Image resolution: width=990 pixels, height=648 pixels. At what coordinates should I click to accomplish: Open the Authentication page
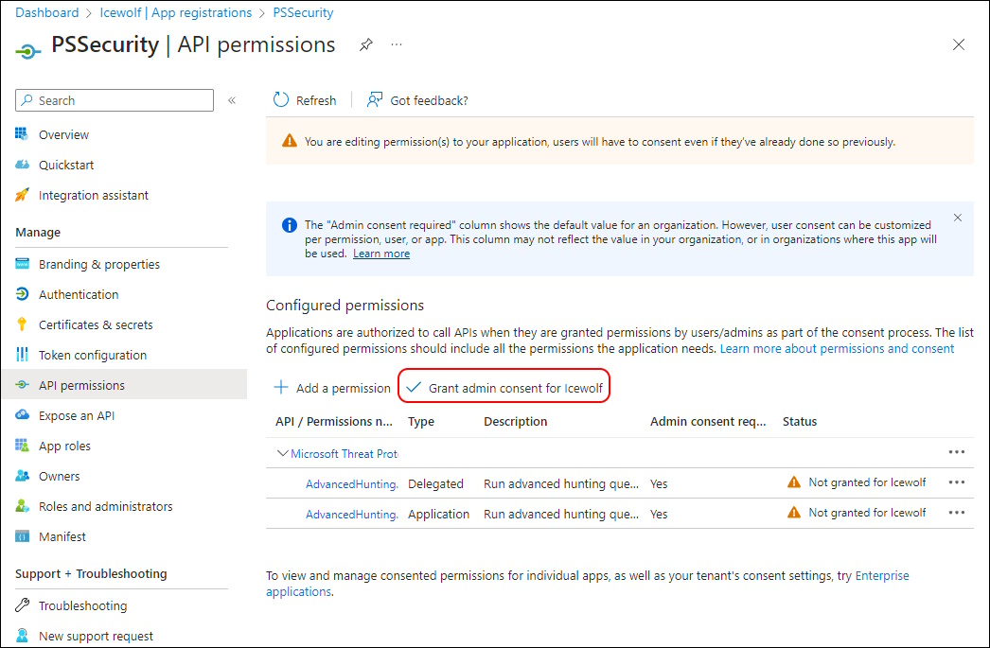79,294
